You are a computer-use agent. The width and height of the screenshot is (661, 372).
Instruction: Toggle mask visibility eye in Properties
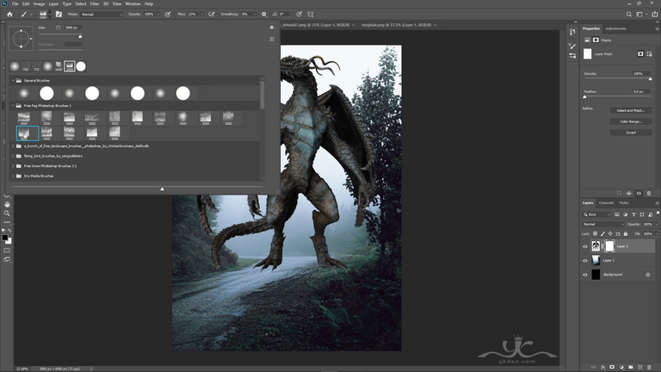point(639,193)
